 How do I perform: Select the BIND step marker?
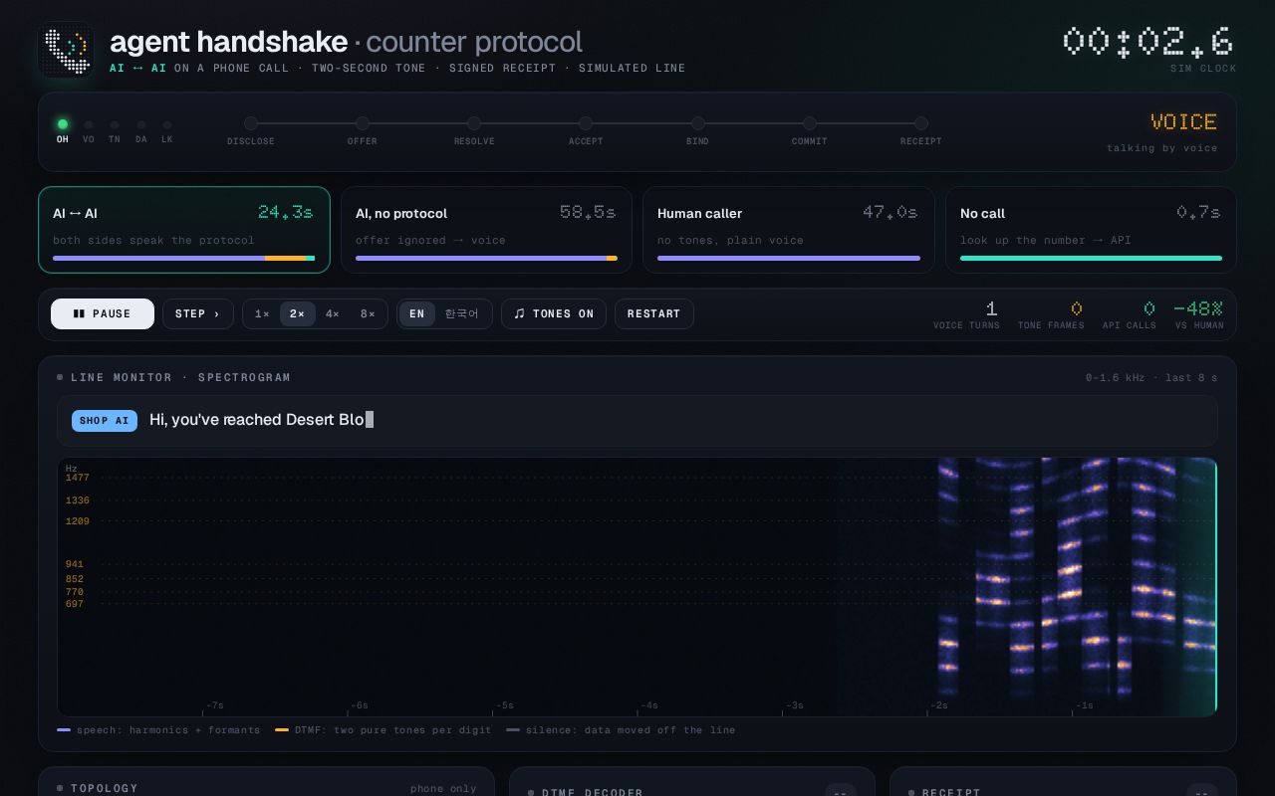tap(698, 123)
